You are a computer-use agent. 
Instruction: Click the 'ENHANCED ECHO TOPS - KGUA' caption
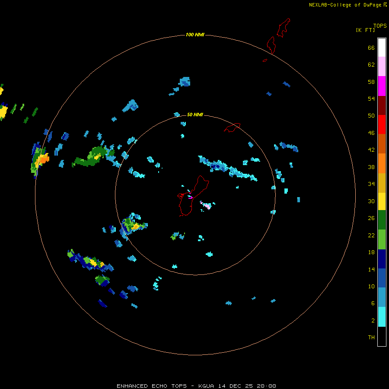(166, 386)
